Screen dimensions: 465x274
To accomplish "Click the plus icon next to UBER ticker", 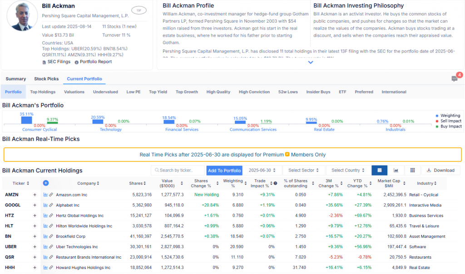I will 35,247.
